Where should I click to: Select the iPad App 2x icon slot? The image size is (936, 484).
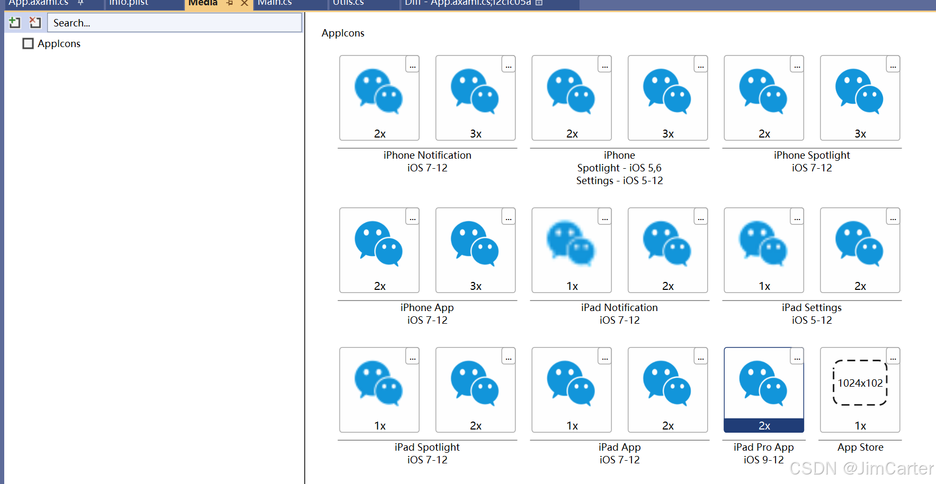(x=667, y=390)
